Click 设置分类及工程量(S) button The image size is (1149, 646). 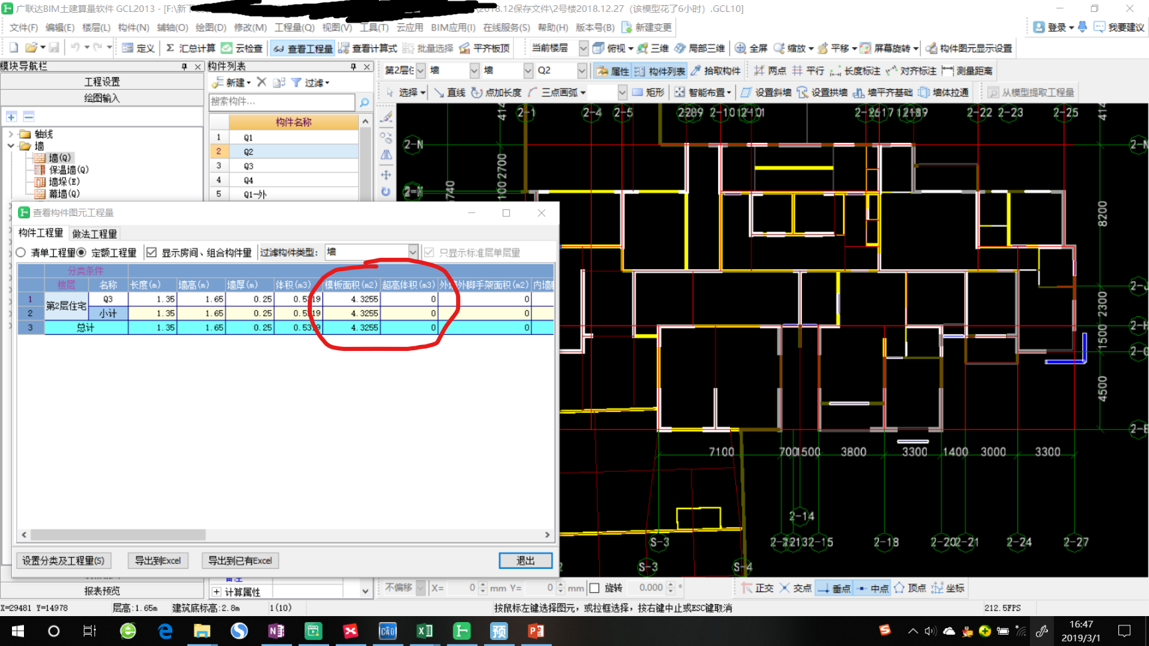[63, 560]
